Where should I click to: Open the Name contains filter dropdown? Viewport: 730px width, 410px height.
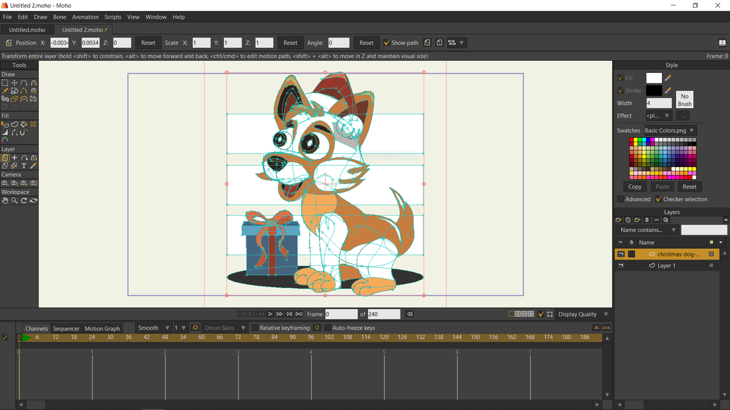point(648,230)
